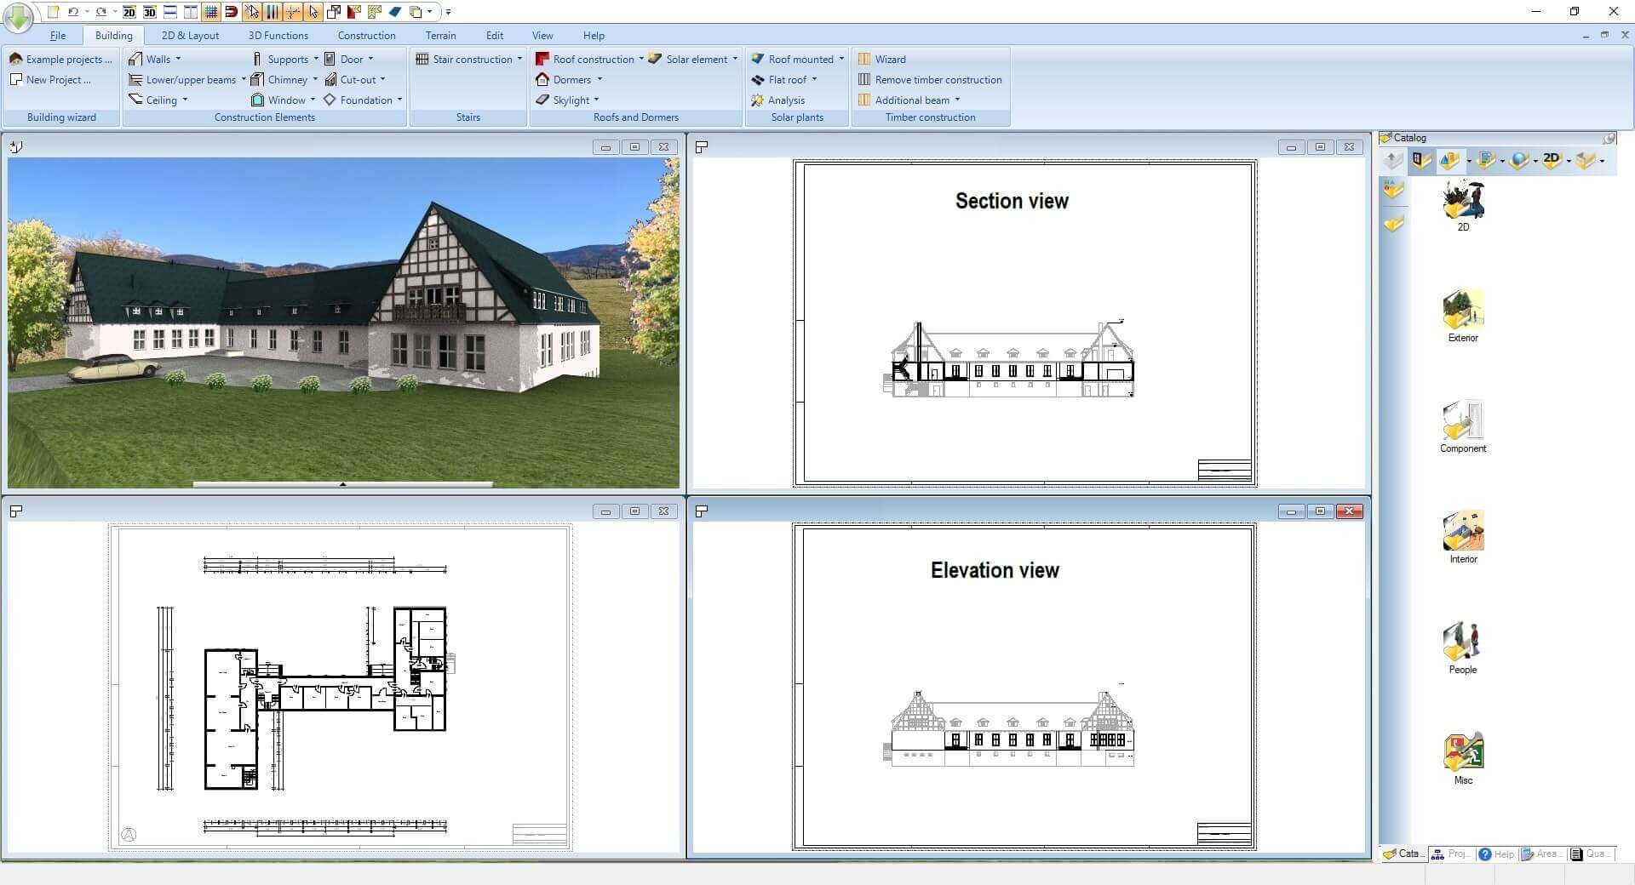Switch to 3D view mode
The height and width of the screenshot is (885, 1635).
click(149, 12)
